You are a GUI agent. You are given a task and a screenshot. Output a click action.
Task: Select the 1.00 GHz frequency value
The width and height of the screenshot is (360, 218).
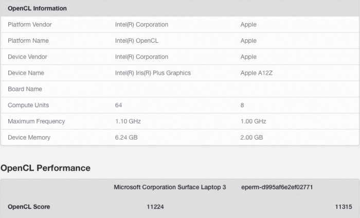click(x=253, y=122)
